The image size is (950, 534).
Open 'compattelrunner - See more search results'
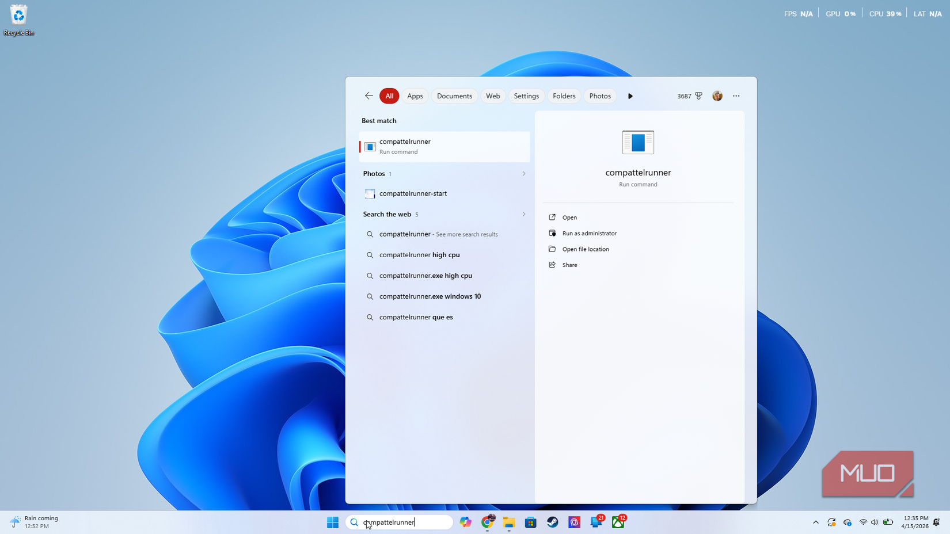pos(444,234)
